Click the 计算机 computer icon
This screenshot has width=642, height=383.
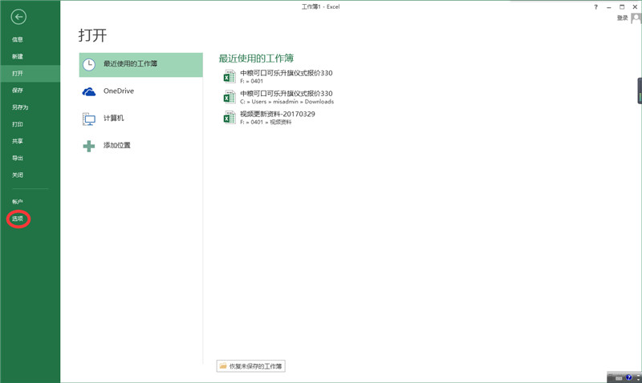point(89,119)
